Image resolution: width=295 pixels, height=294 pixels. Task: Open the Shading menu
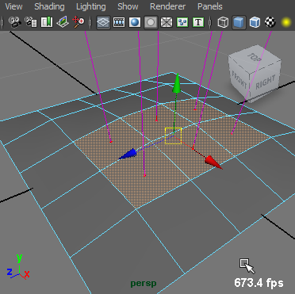click(49, 6)
